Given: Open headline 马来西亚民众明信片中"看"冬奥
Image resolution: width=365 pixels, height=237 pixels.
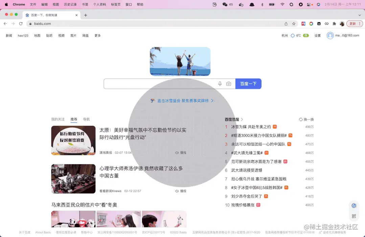Looking at the screenshot, I should click(84, 205).
